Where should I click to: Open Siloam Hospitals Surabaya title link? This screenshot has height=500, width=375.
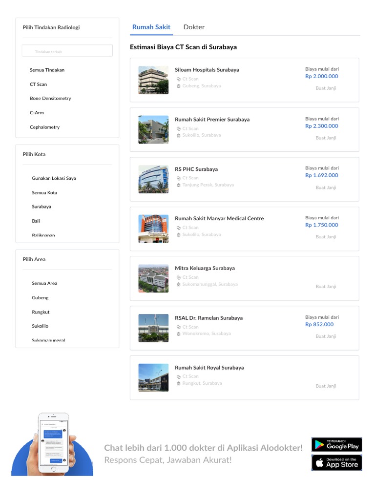click(x=207, y=69)
